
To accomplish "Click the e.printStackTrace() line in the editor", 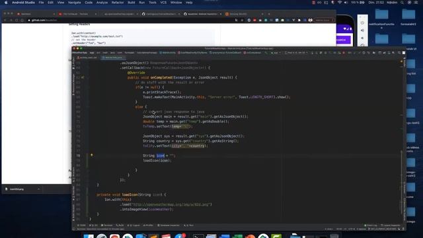I will click(162, 92).
